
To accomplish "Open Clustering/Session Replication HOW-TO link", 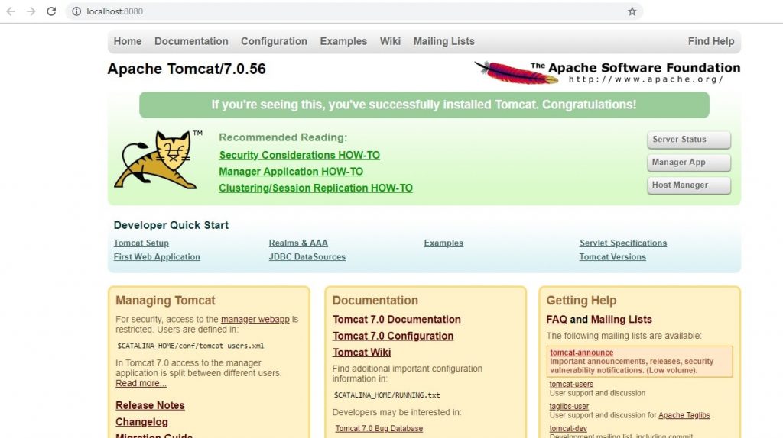I will coord(316,188).
